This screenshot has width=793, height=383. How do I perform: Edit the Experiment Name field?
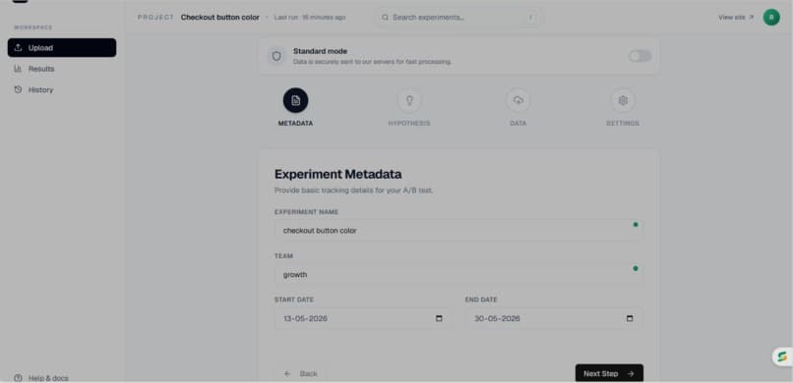pyautogui.click(x=458, y=230)
